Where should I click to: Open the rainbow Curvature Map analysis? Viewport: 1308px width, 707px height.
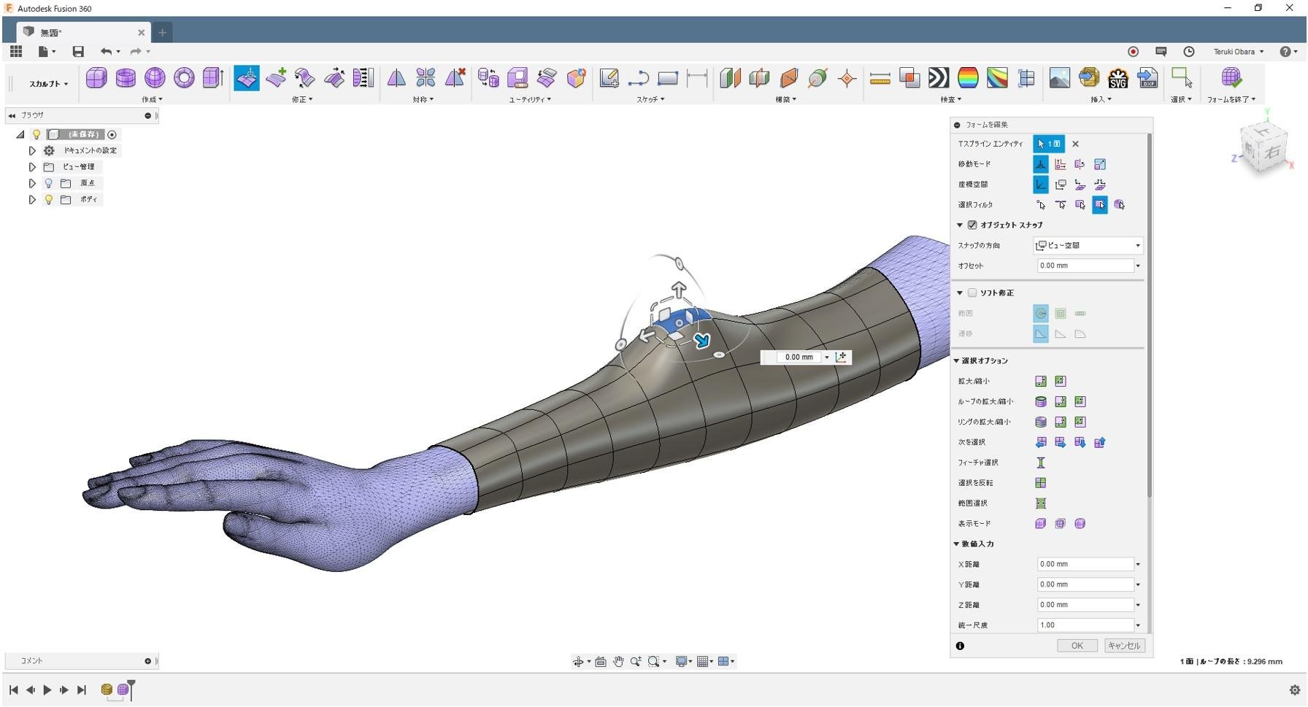point(968,77)
